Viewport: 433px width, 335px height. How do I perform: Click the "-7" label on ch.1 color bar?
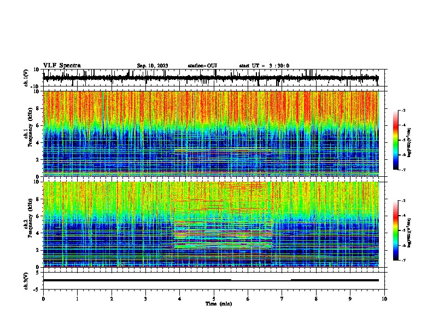403,170
